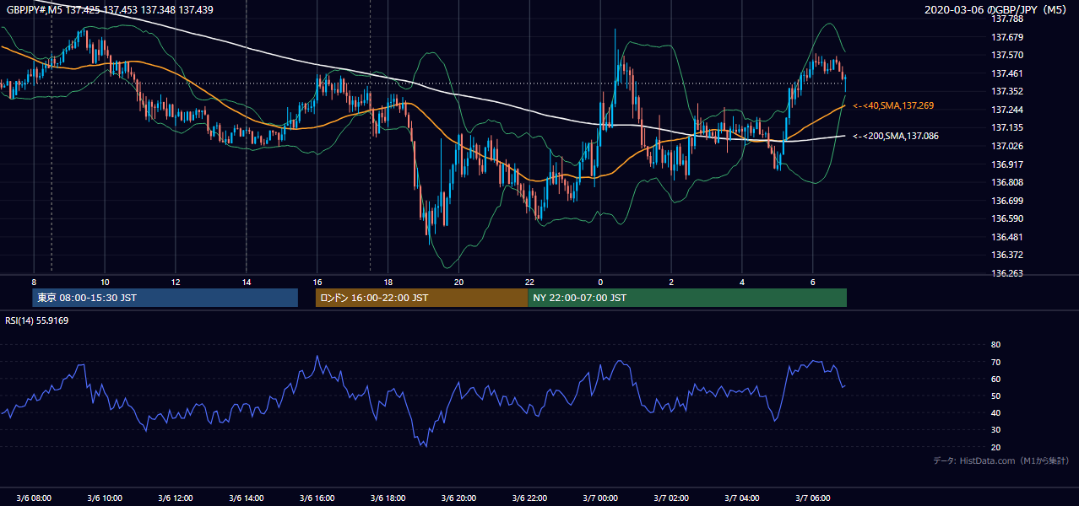Click RSI scale level 50
Screen dimensions: 1079x506
[995, 396]
